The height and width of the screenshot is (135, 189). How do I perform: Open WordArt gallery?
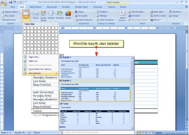coord(135,16)
